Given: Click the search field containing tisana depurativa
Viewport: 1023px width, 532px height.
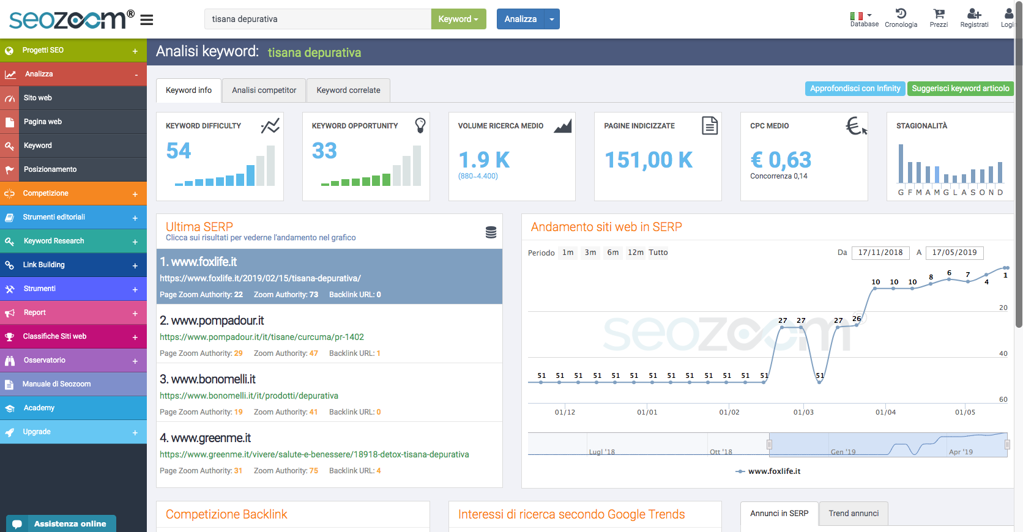Looking at the screenshot, I should click(x=318, y=19).
